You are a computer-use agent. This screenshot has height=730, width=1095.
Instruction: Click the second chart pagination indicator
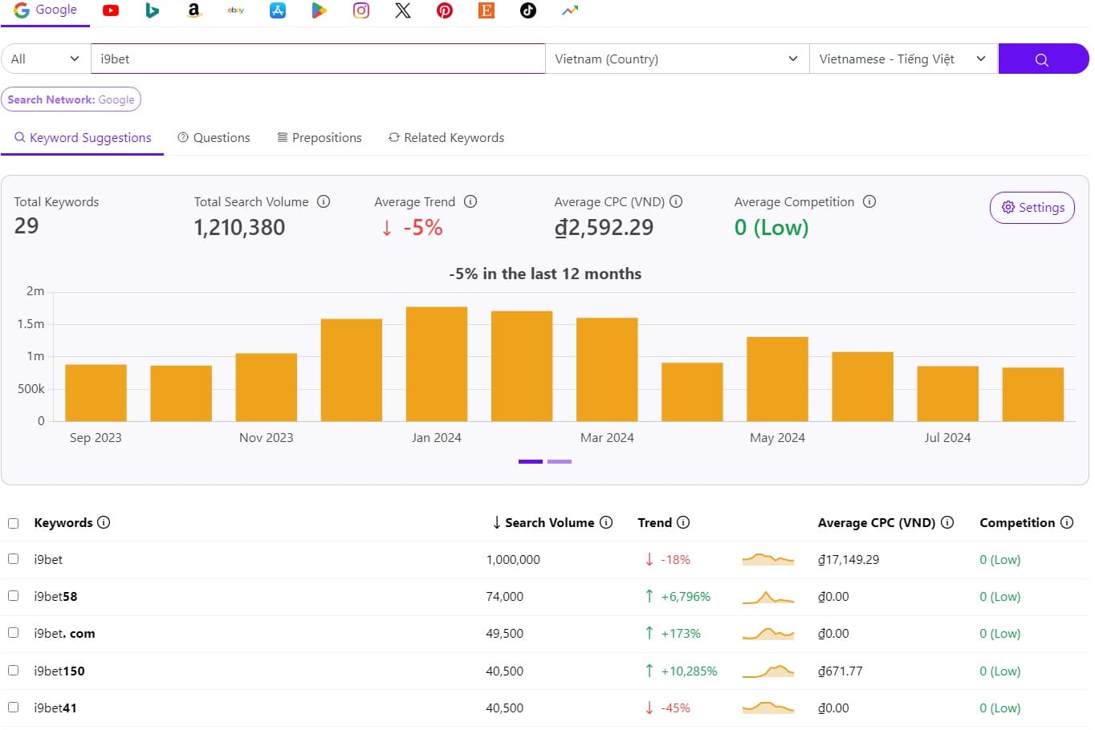coord(560,462)
